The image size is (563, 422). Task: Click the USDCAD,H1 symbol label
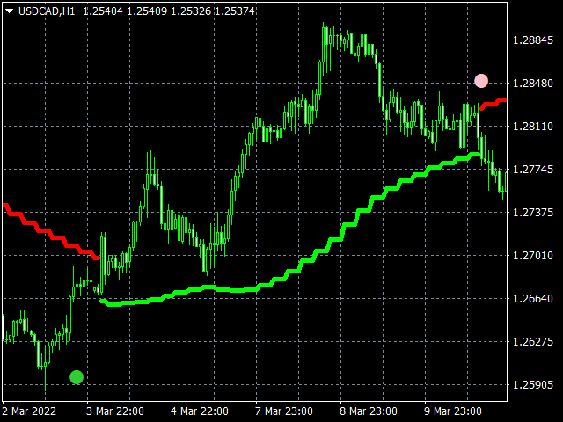47,11
